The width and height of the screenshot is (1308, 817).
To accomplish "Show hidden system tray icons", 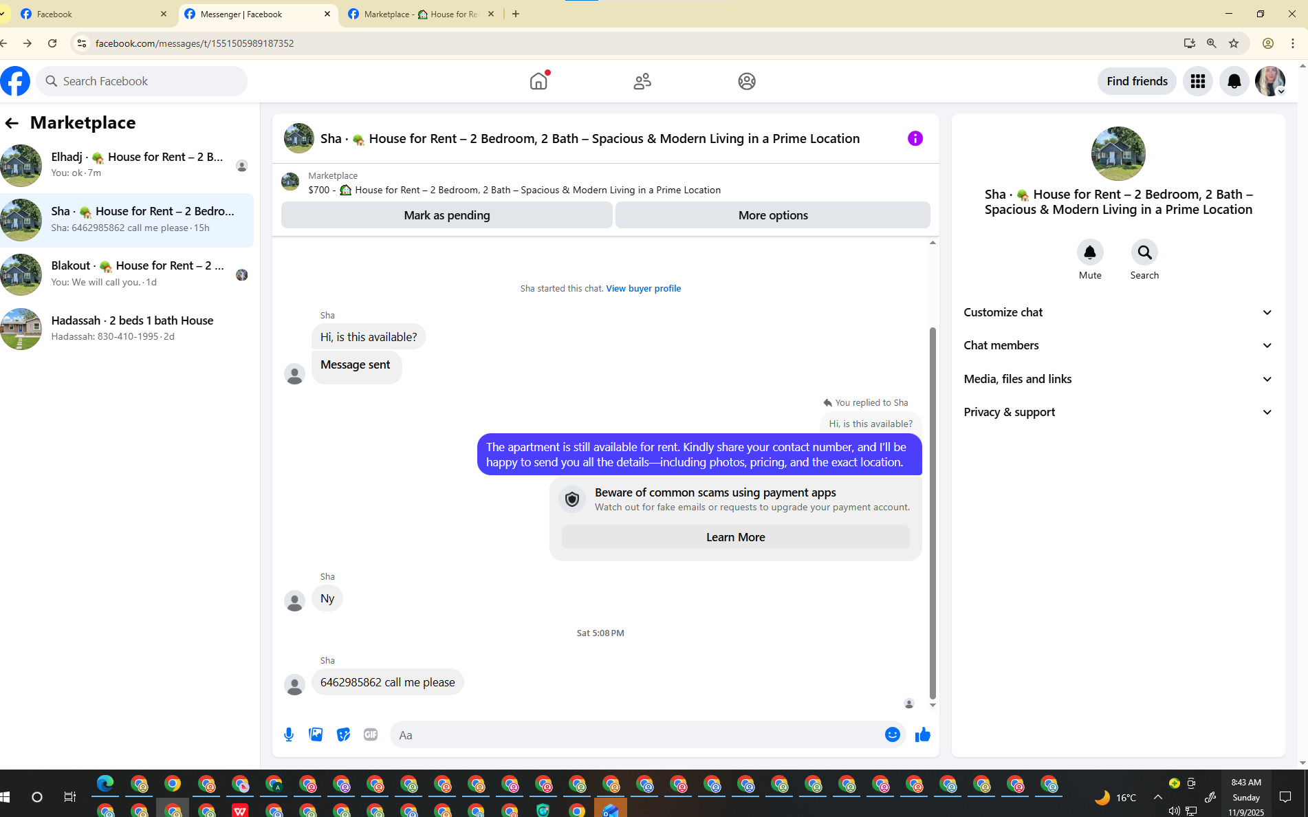I will tap(1158, 797).
